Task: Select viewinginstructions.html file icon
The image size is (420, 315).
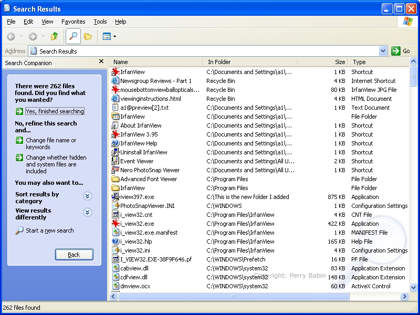Action: tap(115, 99)
